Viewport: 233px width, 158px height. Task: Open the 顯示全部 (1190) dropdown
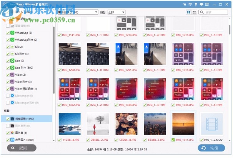click(78, 12)
